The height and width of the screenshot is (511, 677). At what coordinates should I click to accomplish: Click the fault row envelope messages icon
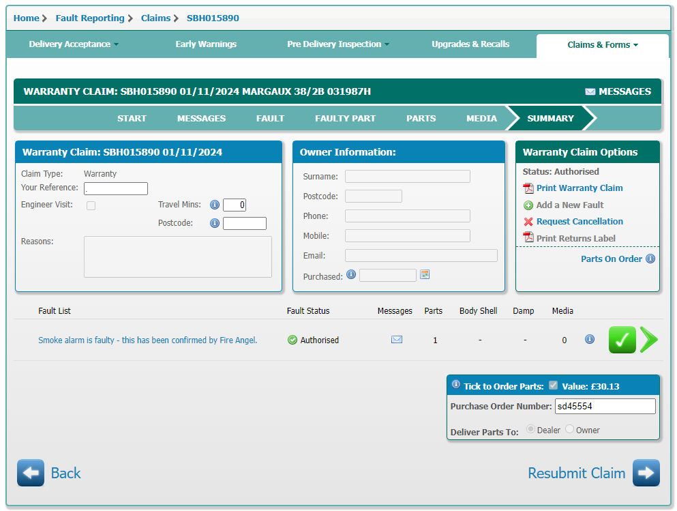tap(397, 340)
